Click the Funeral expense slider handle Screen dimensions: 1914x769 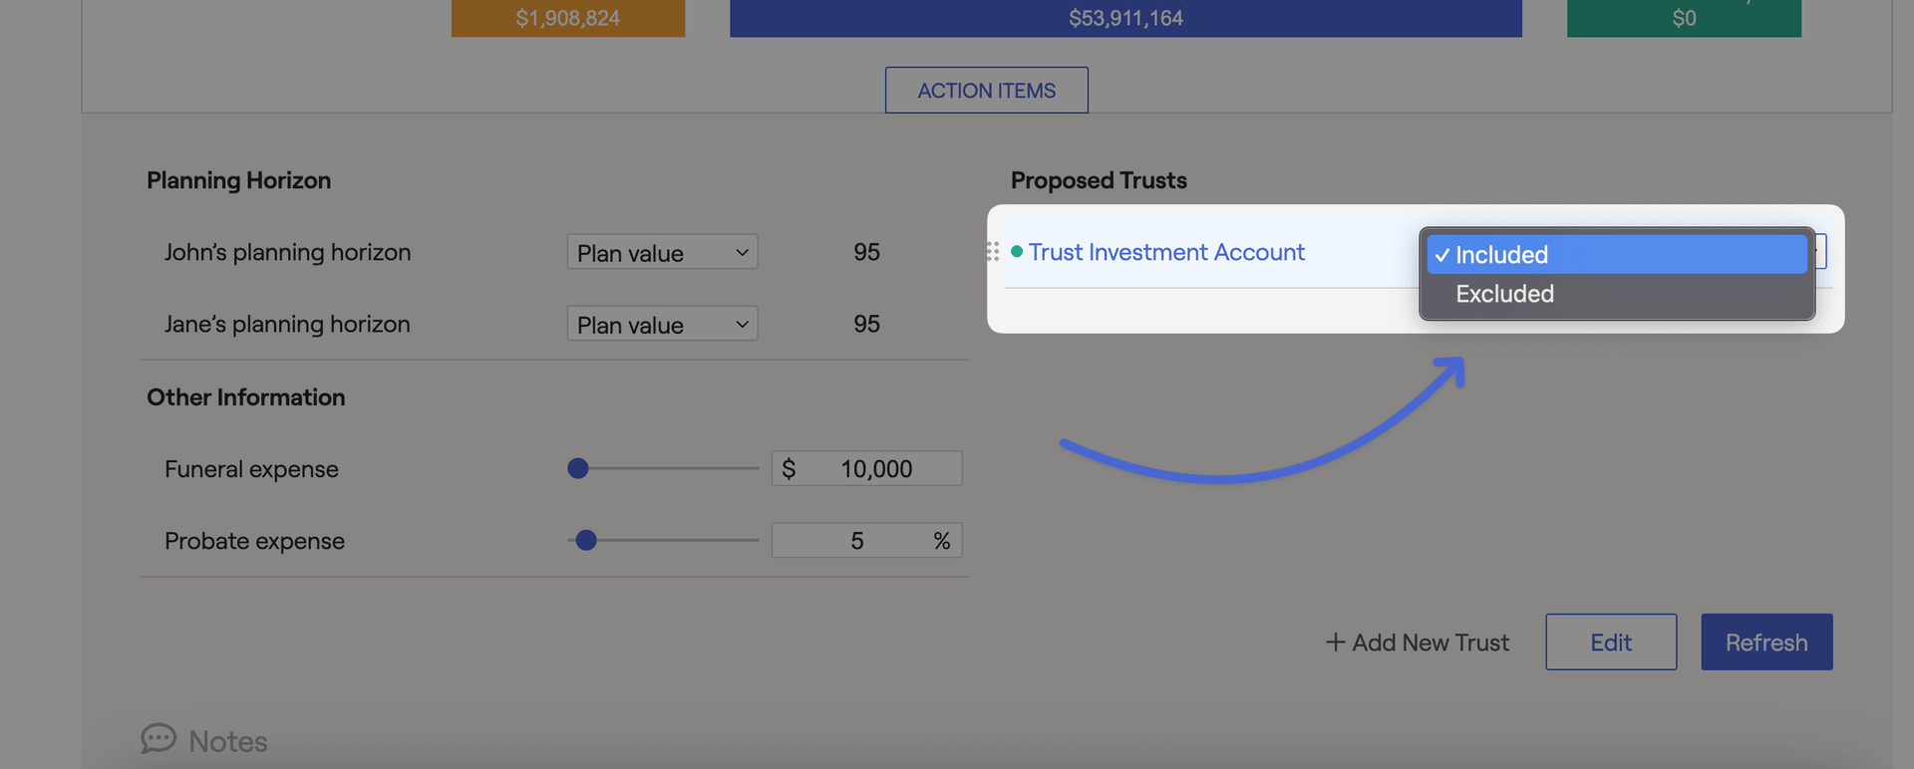point(578,468)
